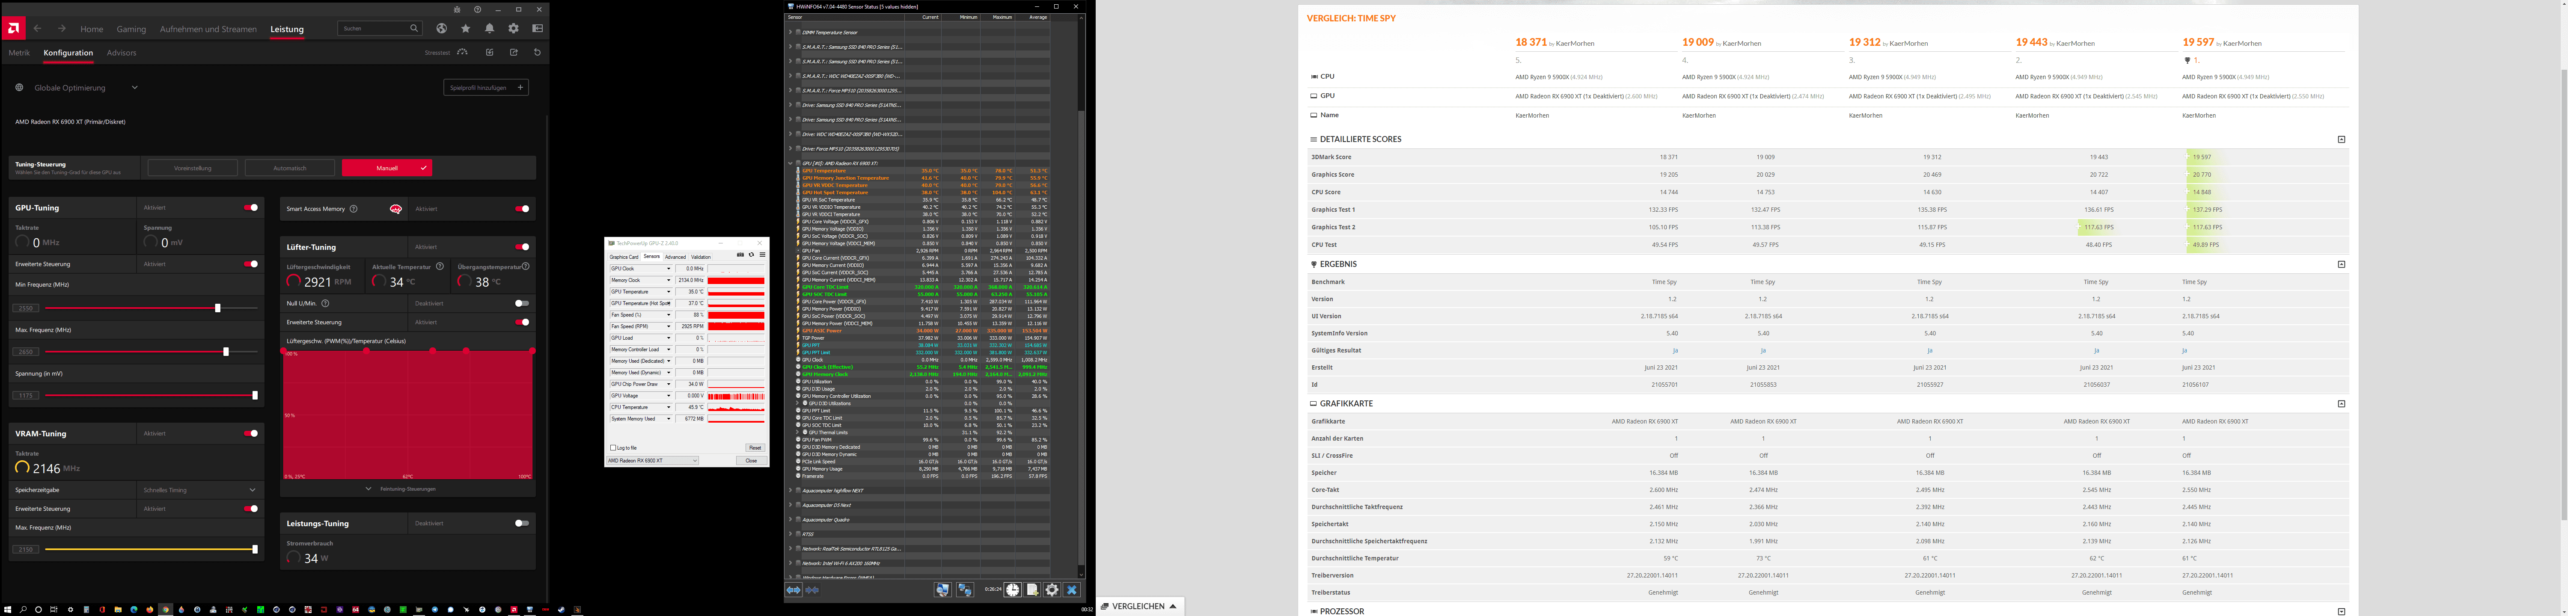Click HWiNFO clock reset icon
The height and width of the screenshot is (616, 2568).
tap(1012, 590)
